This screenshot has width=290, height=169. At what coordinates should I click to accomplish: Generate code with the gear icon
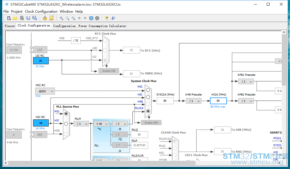[x=45, y=18]
